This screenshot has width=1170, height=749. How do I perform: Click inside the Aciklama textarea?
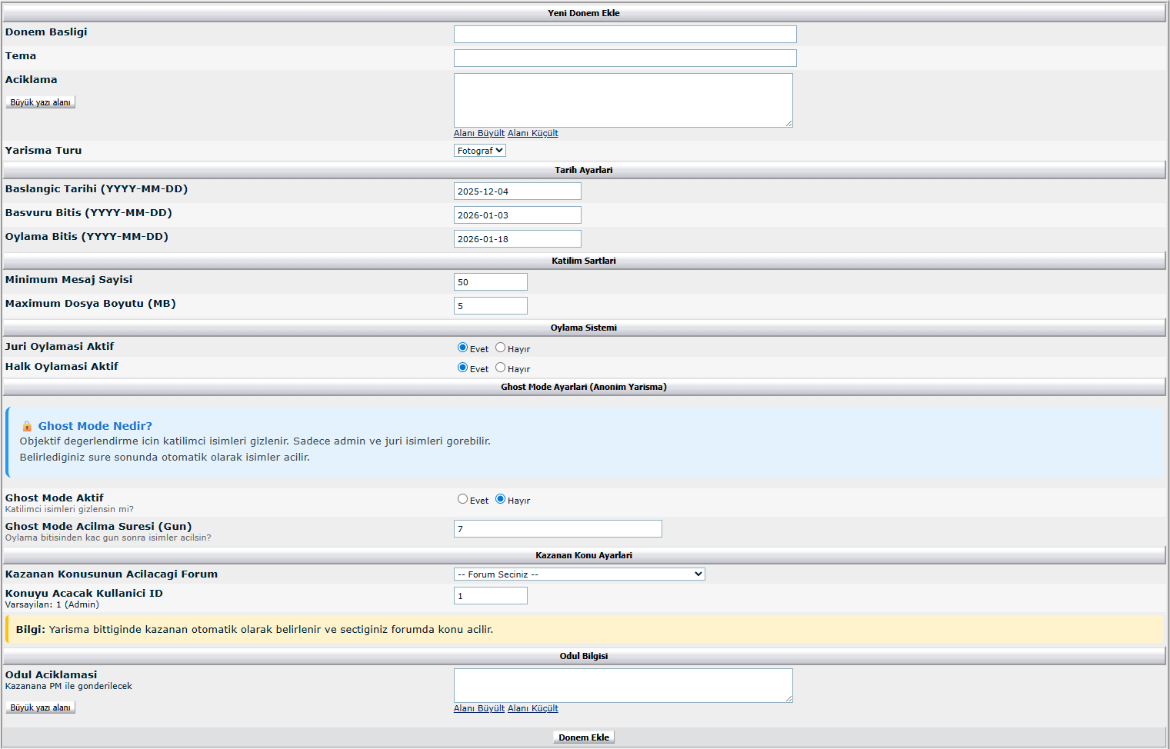pos(622,100)
